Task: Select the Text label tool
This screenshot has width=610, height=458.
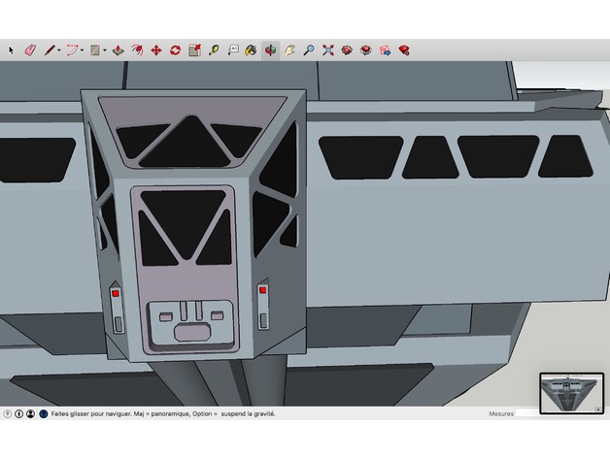Action: [233, 50]
